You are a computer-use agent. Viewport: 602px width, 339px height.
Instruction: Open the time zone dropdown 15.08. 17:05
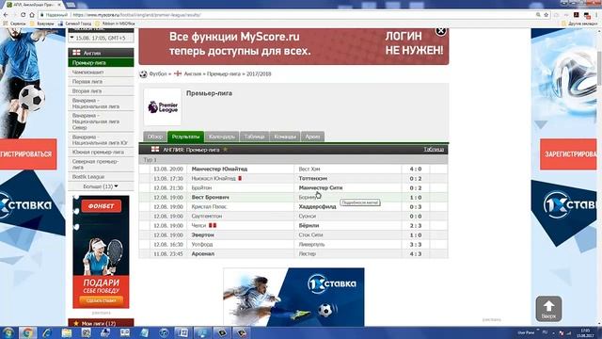[101, 38]
